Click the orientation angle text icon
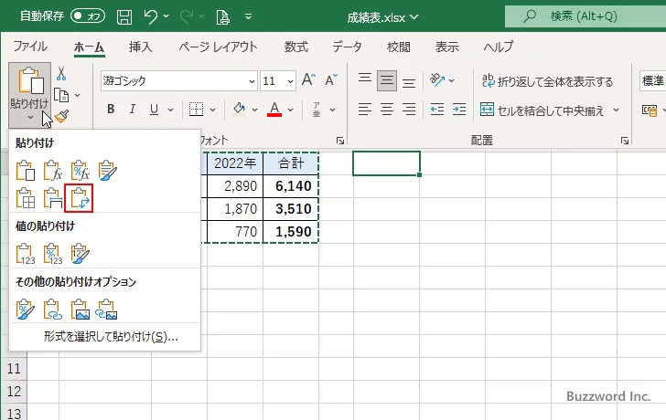 pyautogui.click(x=437, y=79)
